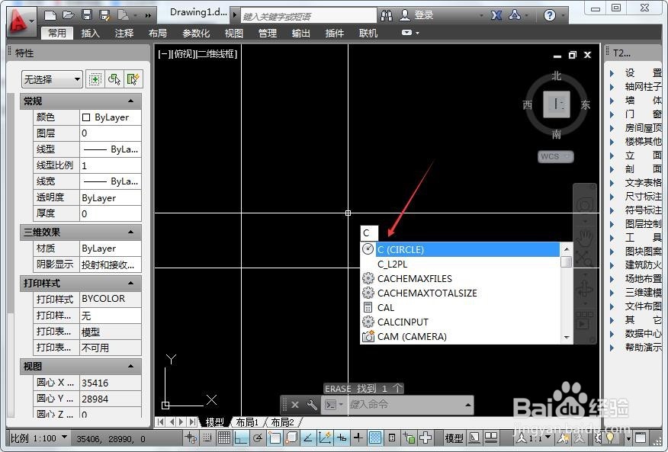Toggle Snap Mode in status bar
Viewport: 668px width, 452px height.
click(x=207, y=438)
